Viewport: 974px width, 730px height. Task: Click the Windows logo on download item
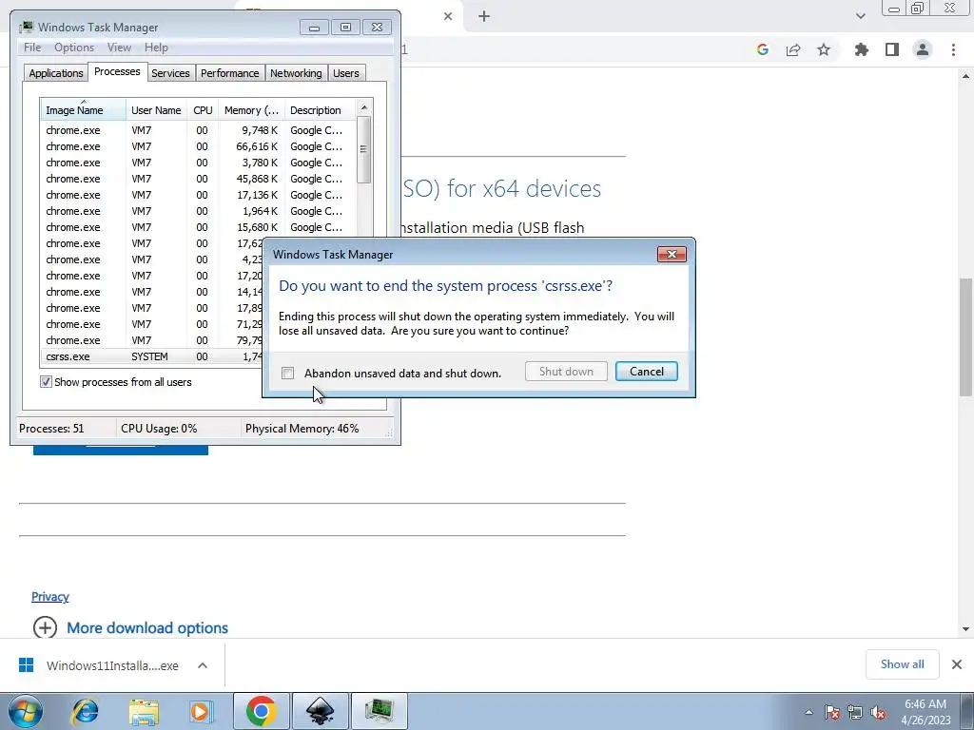(26, 665)
